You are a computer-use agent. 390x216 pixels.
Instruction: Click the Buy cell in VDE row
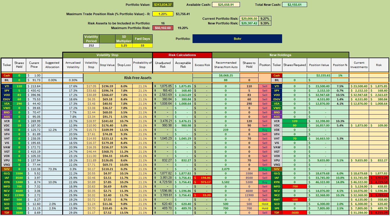click(x=265, y=129)
